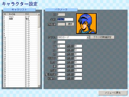Click the character list scrollbar thumb

[x=39, y=21]
